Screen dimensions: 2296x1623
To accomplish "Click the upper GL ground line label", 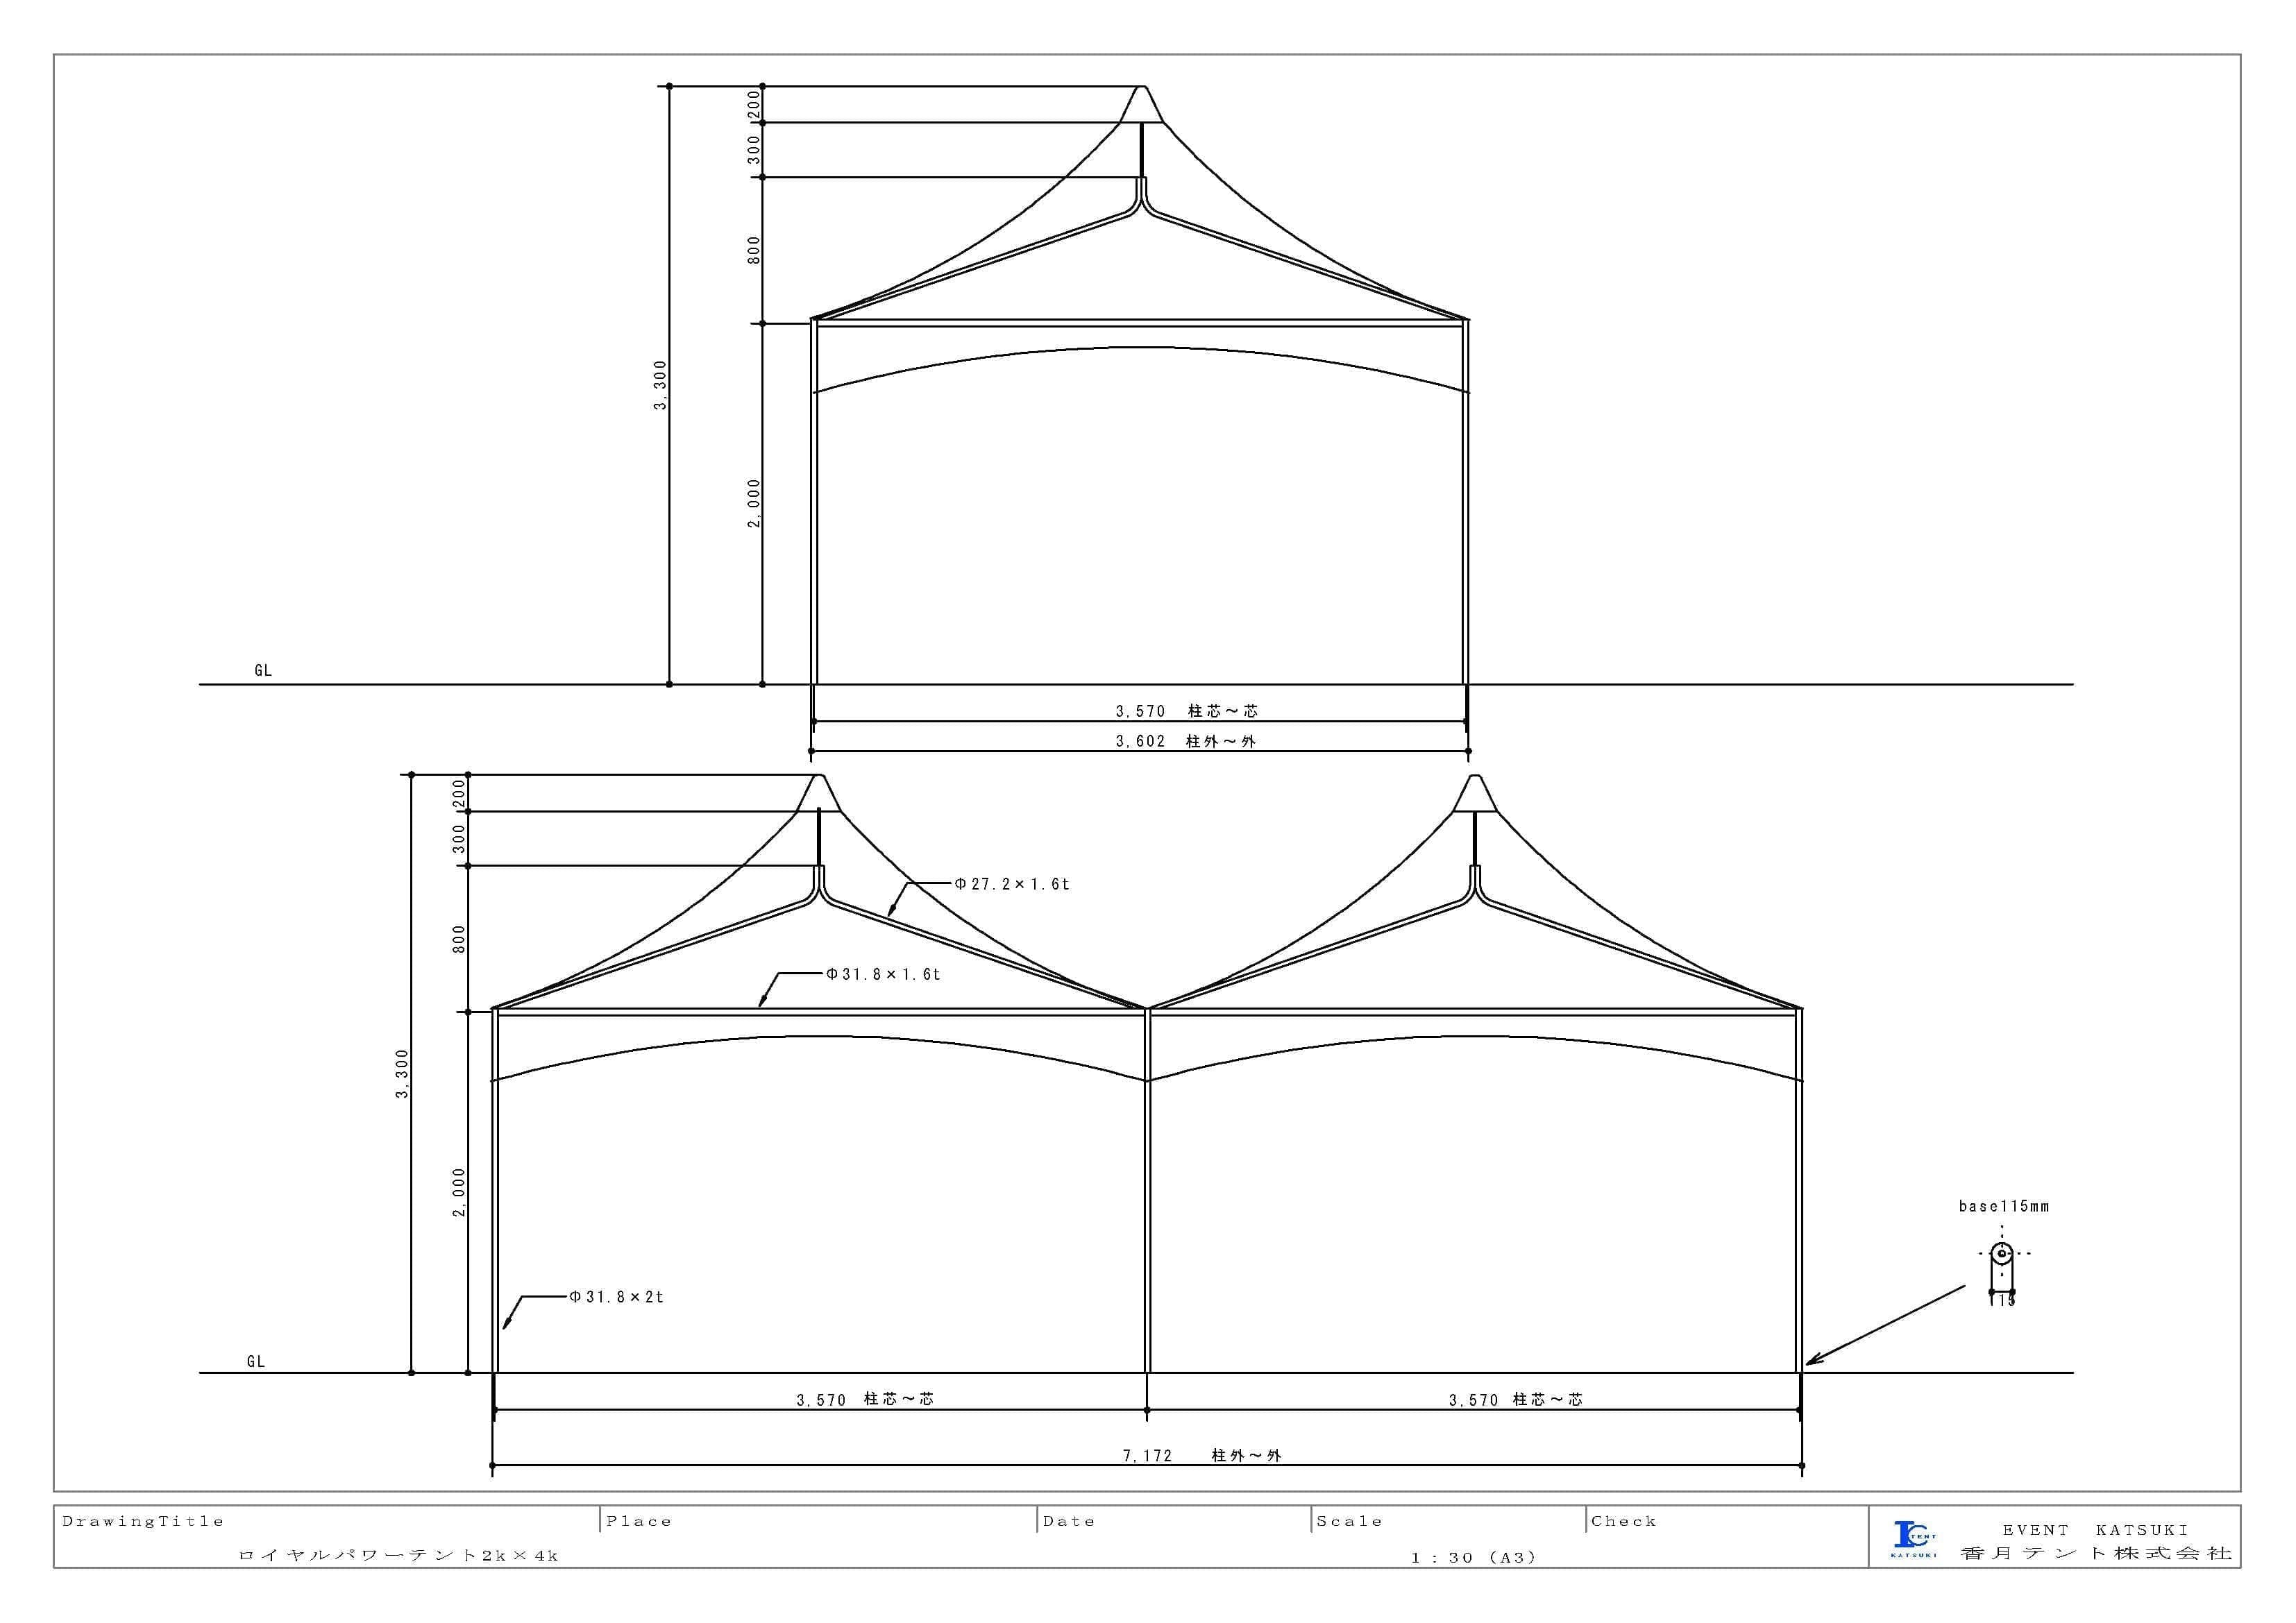I will (263, 670).
